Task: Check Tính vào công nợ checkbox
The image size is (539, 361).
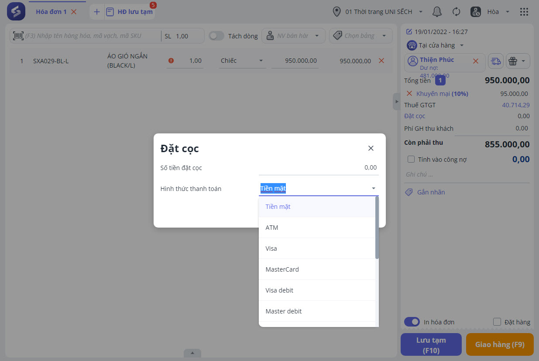Action: 411,159
